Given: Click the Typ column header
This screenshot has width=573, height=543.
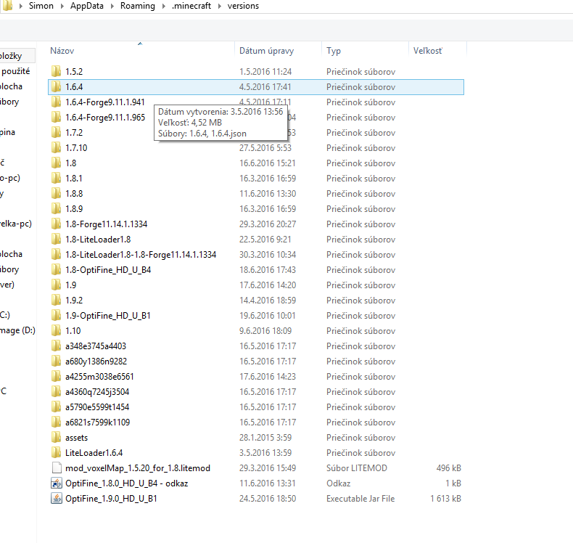Looking at the screenshot, I should click(x=334, y=52).
